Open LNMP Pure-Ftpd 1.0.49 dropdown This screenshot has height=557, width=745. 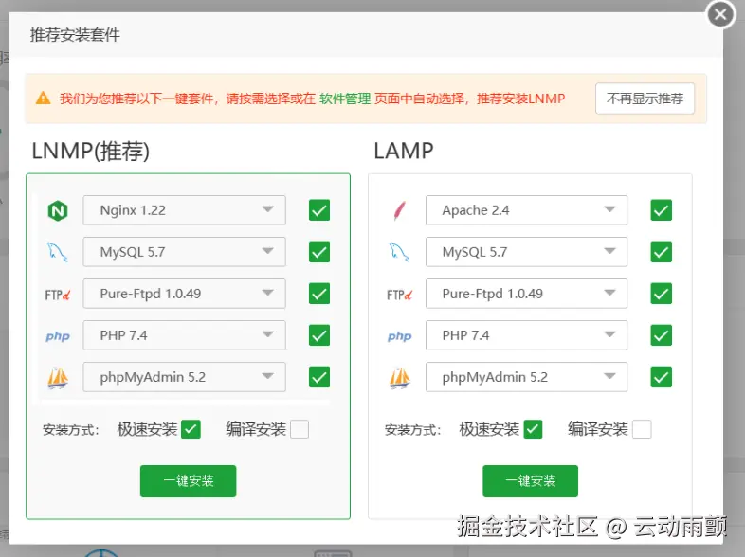(x=184, y=294)
